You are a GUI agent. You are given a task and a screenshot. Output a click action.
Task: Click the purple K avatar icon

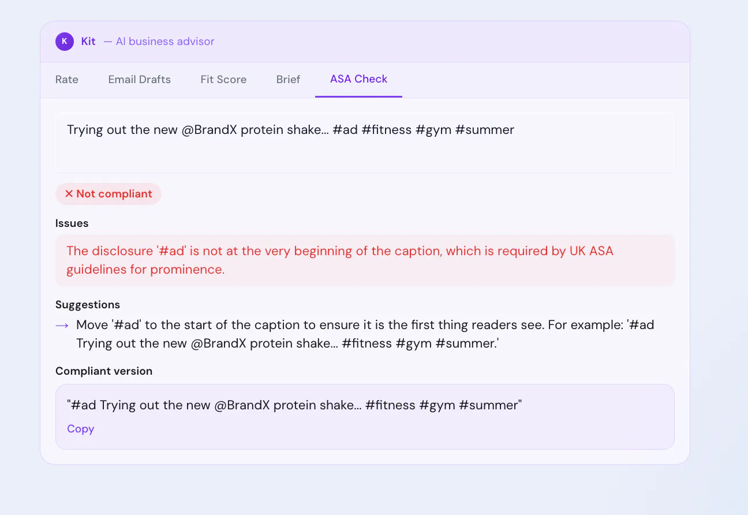[x=65, y=42]
